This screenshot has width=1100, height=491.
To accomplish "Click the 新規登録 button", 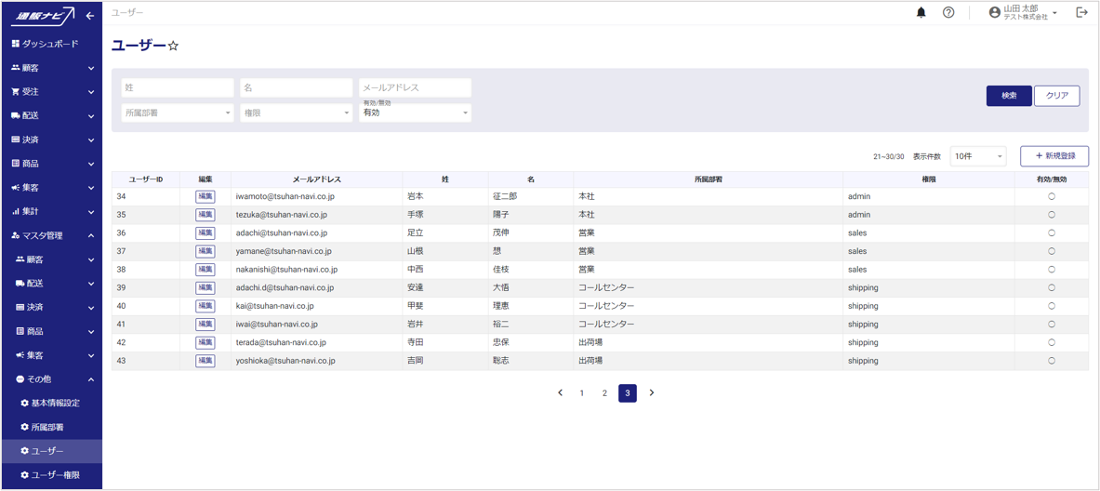I will (1054, 156).
